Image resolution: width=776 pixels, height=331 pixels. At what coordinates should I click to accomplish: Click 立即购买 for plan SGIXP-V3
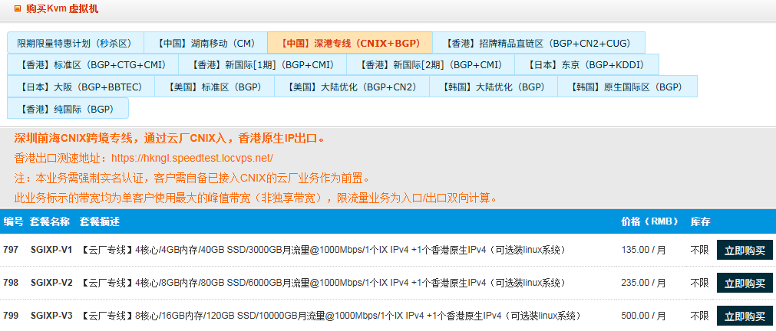(745, 316)
